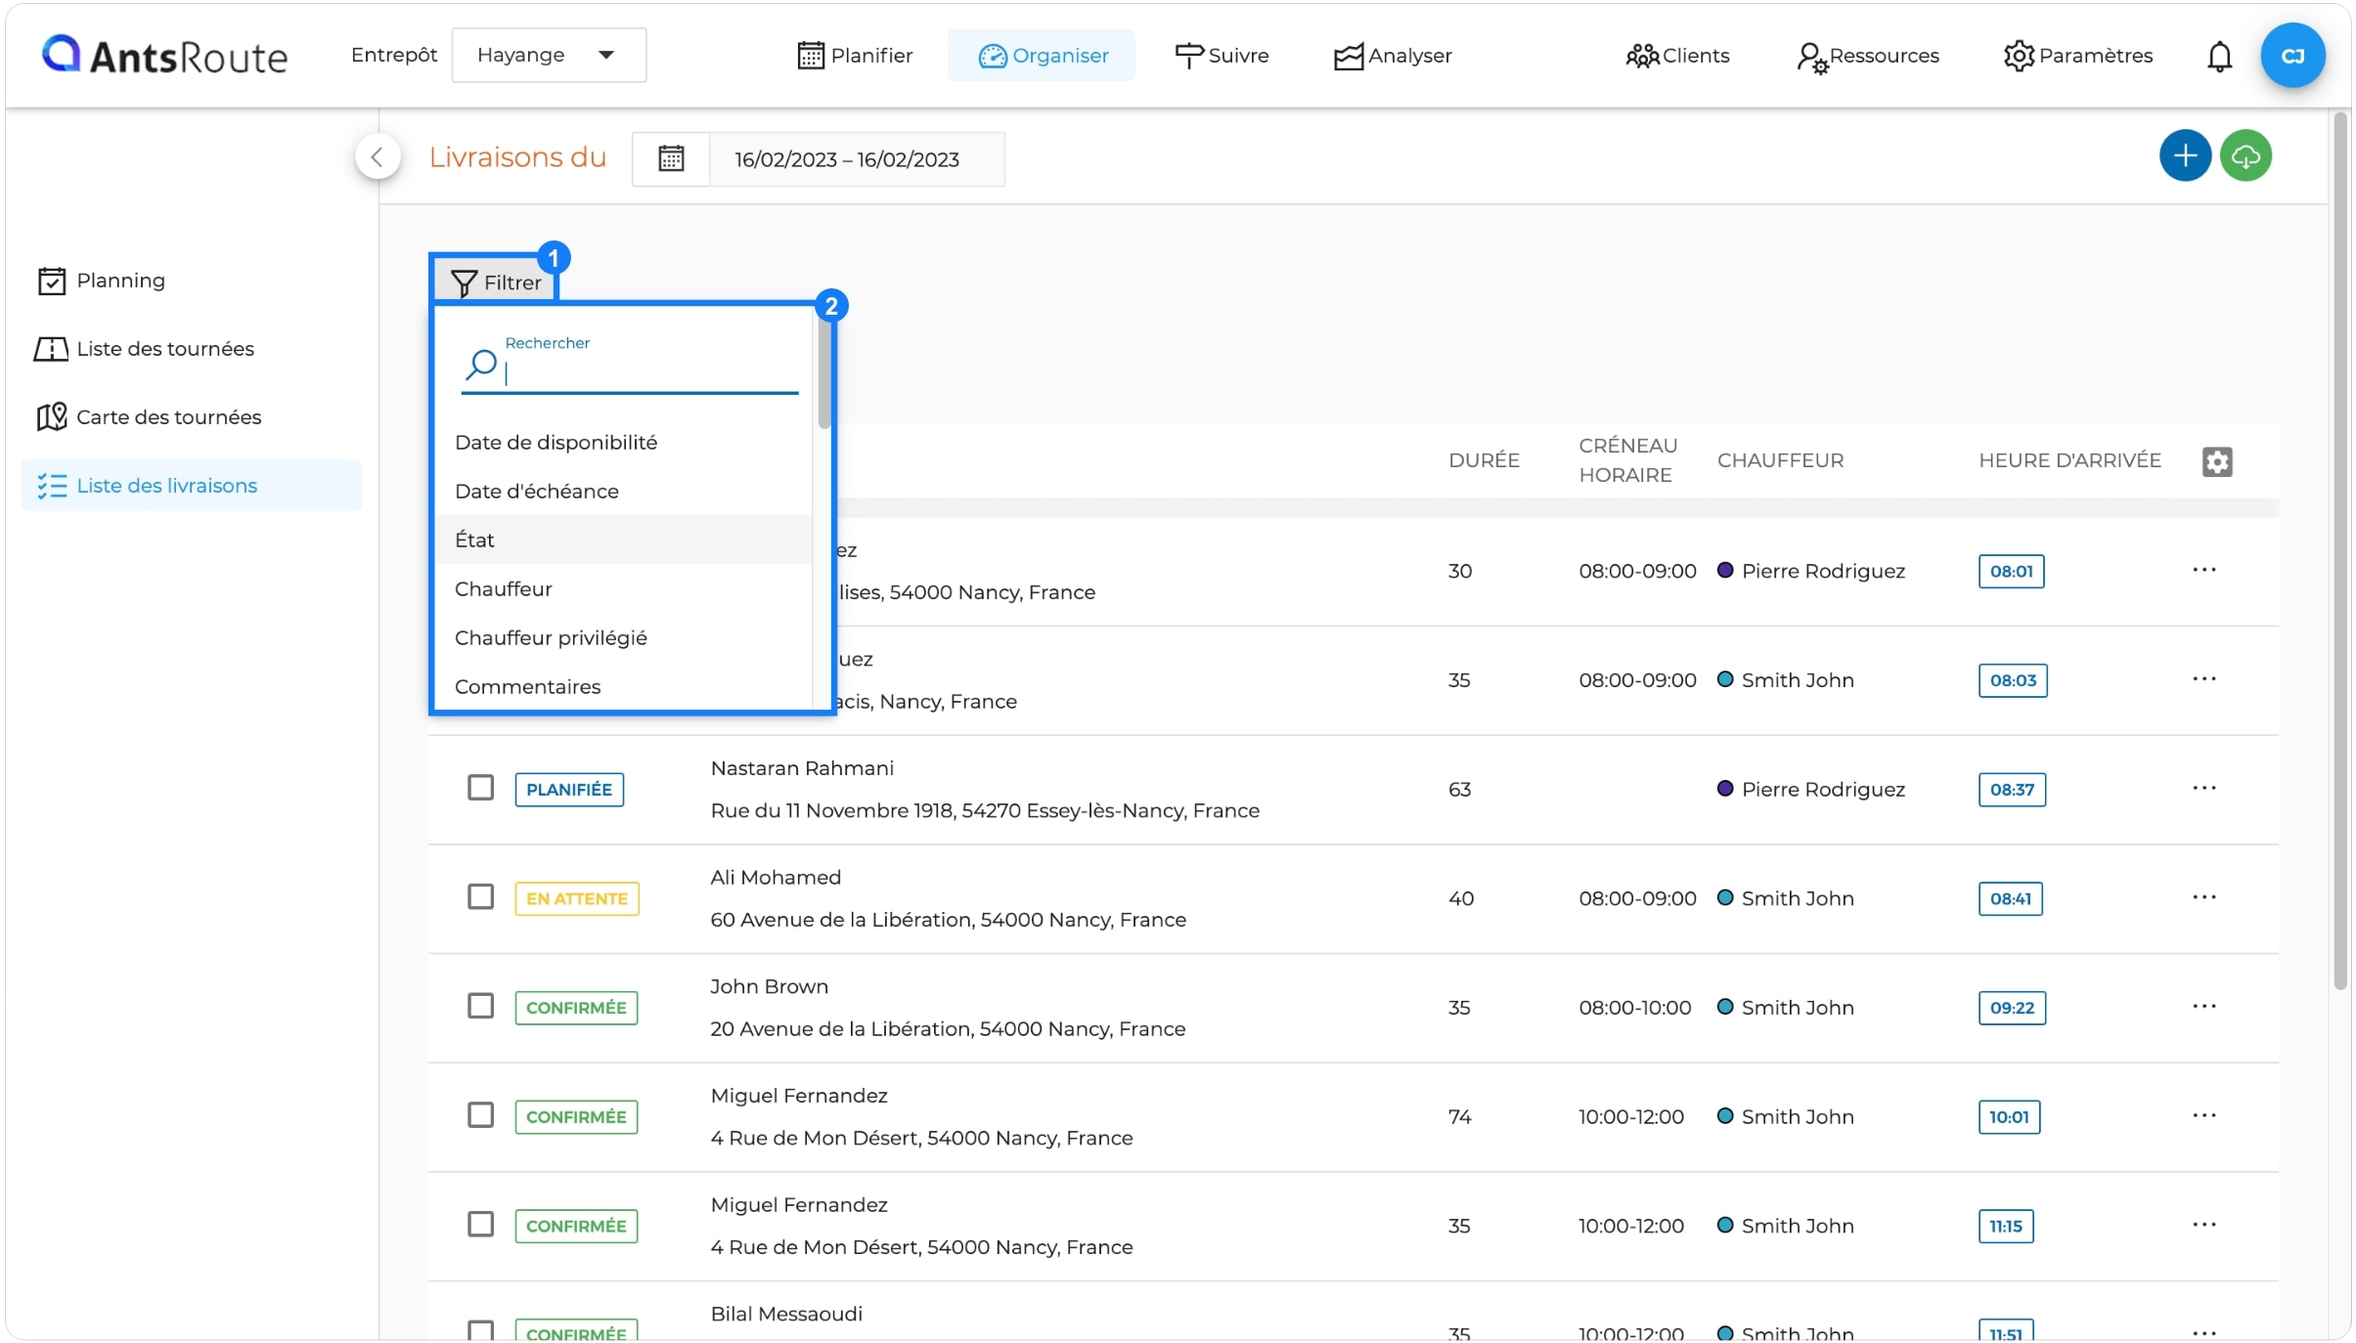Open more options for 10:01 delivery
Image resolution: width=2356 pixels, height=1343 pixels.
(2203, 1116)
